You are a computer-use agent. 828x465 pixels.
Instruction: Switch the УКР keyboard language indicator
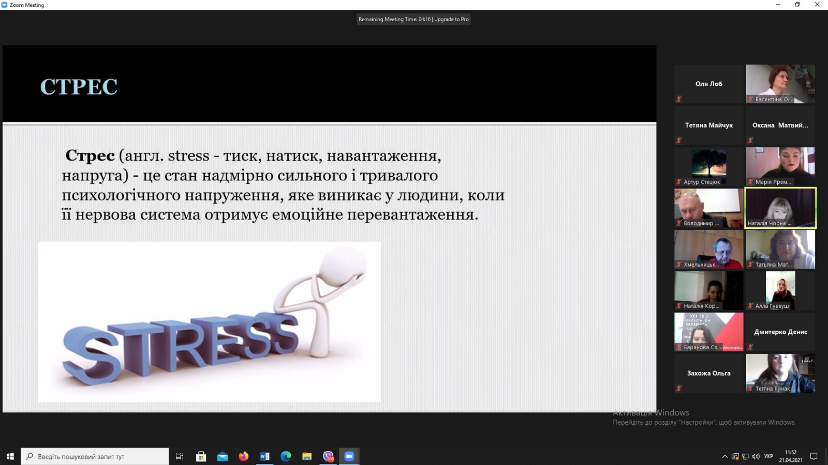pos(768,456)
